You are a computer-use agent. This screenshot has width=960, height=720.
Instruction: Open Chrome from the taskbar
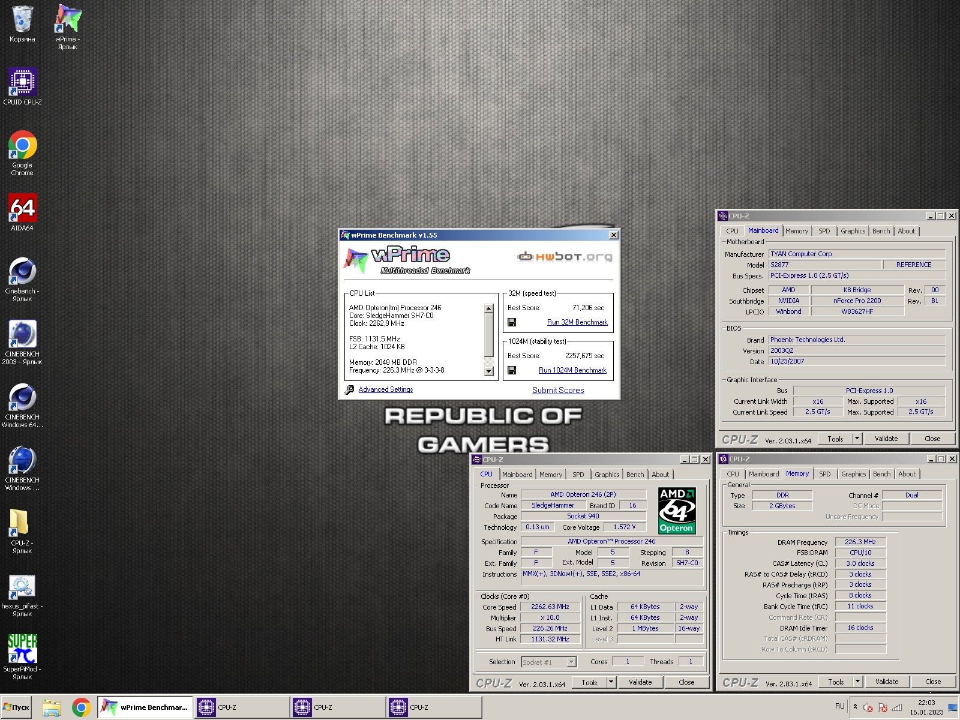coord(82,707)
